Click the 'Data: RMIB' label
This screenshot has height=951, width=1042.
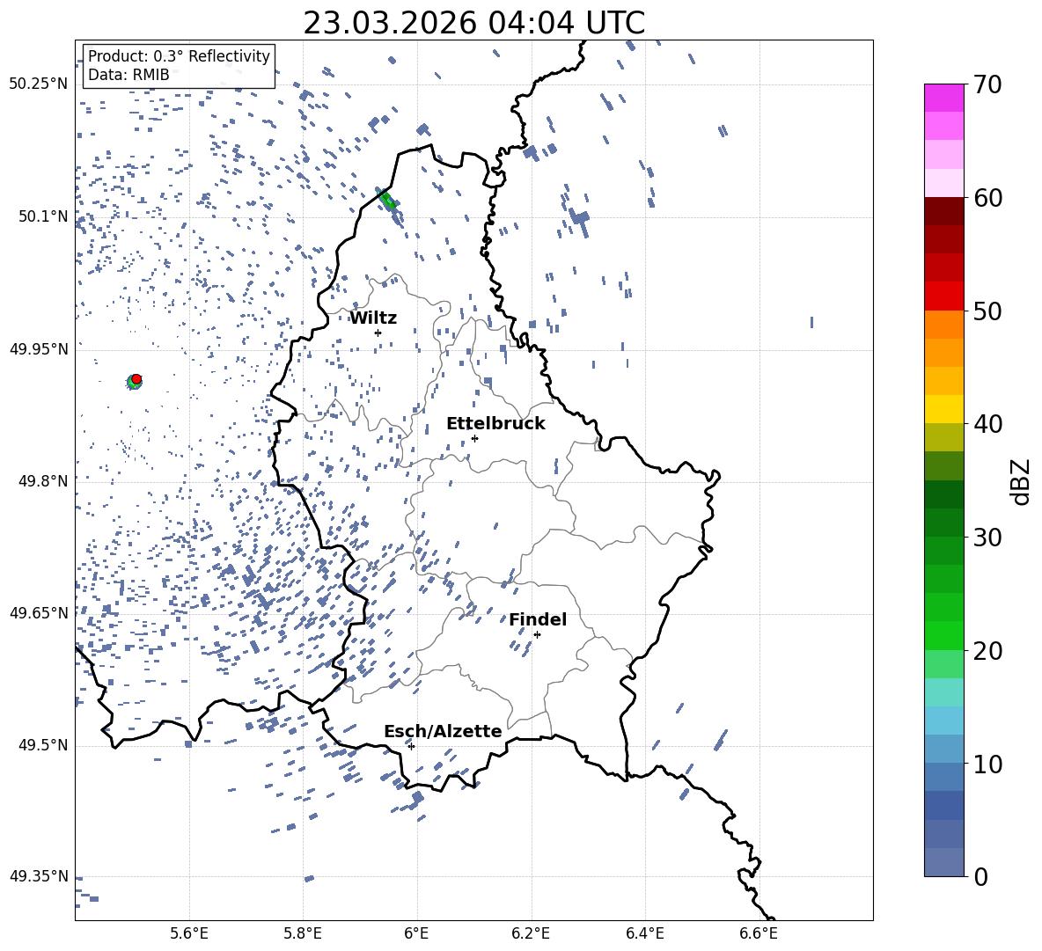click(x=128, y=75)
